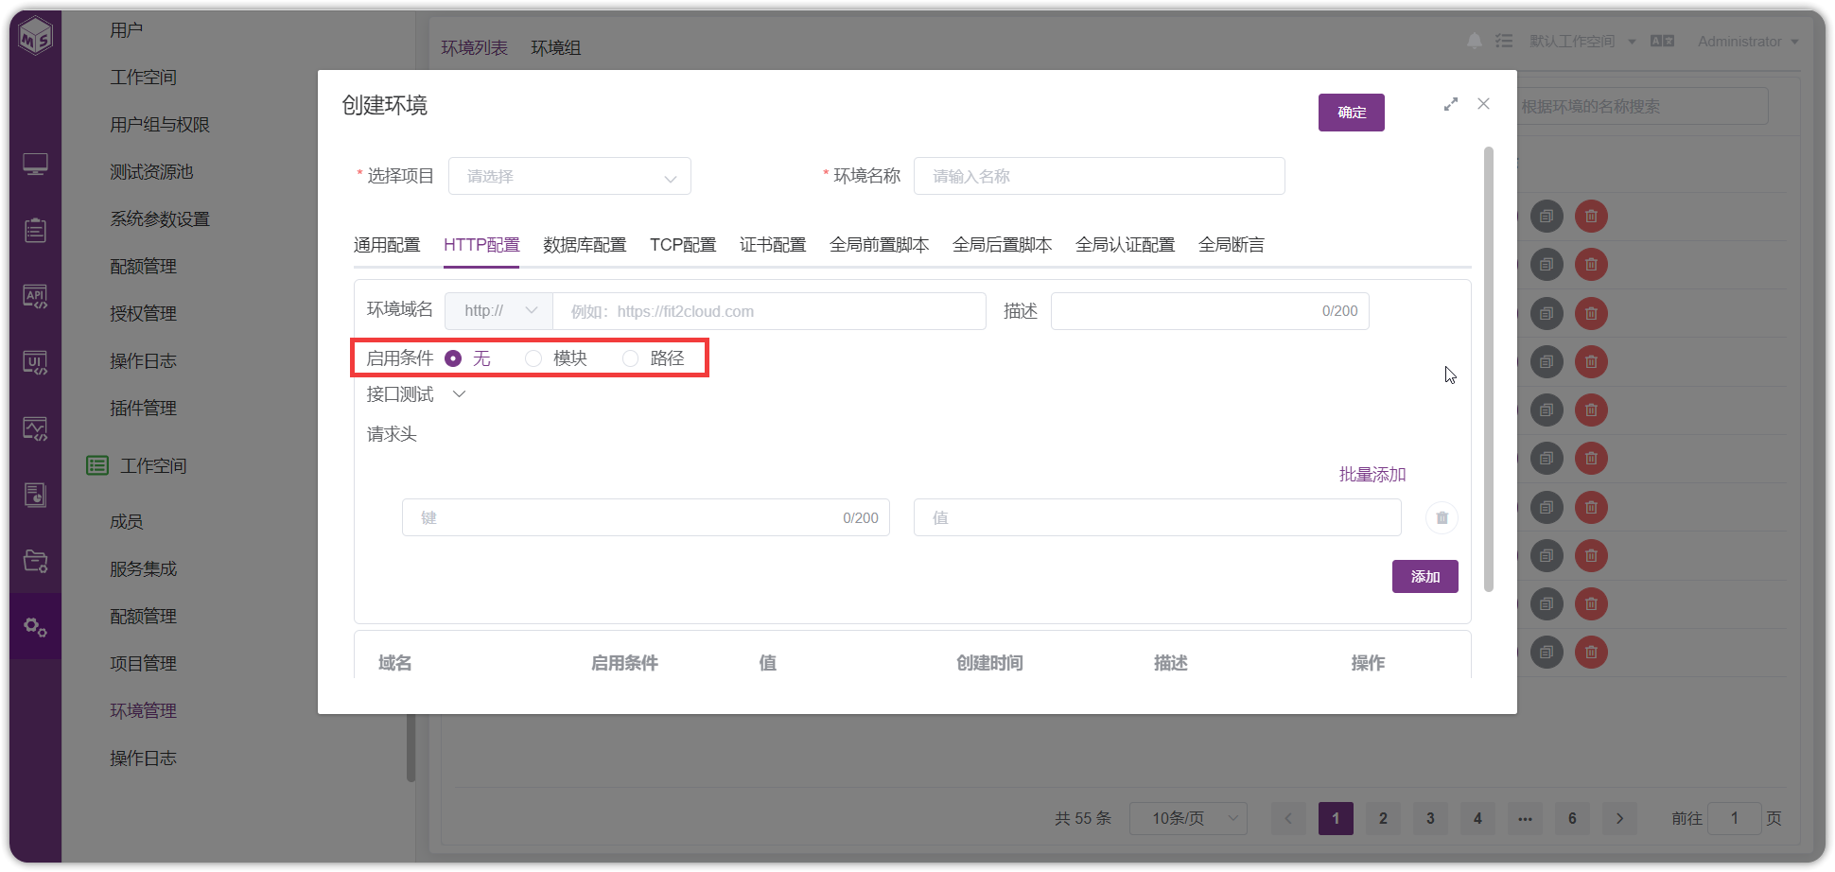The width and height of the screenshot is (1835, 872).
Task: Open the API testing sidebar icon
Action: [x=35, y=297]
